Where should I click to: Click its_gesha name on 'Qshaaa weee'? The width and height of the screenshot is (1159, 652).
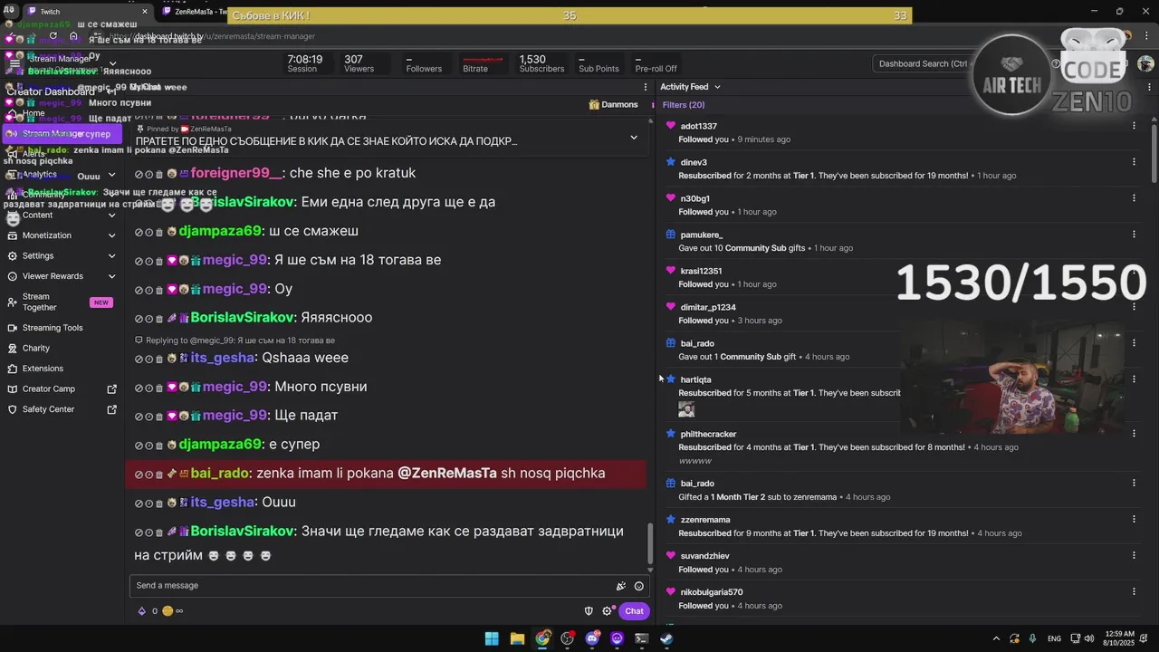[x=222, y=358]
